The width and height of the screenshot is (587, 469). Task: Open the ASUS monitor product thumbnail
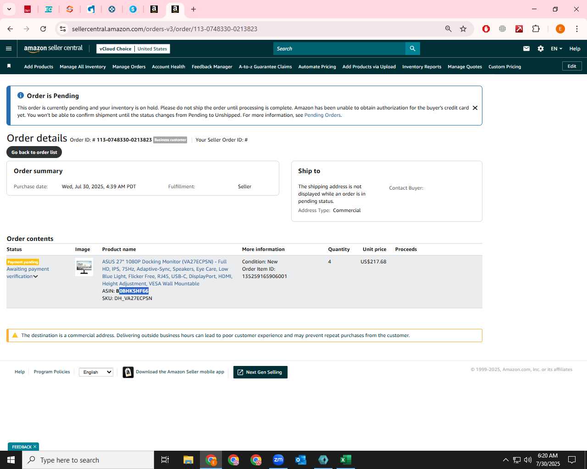84,267
